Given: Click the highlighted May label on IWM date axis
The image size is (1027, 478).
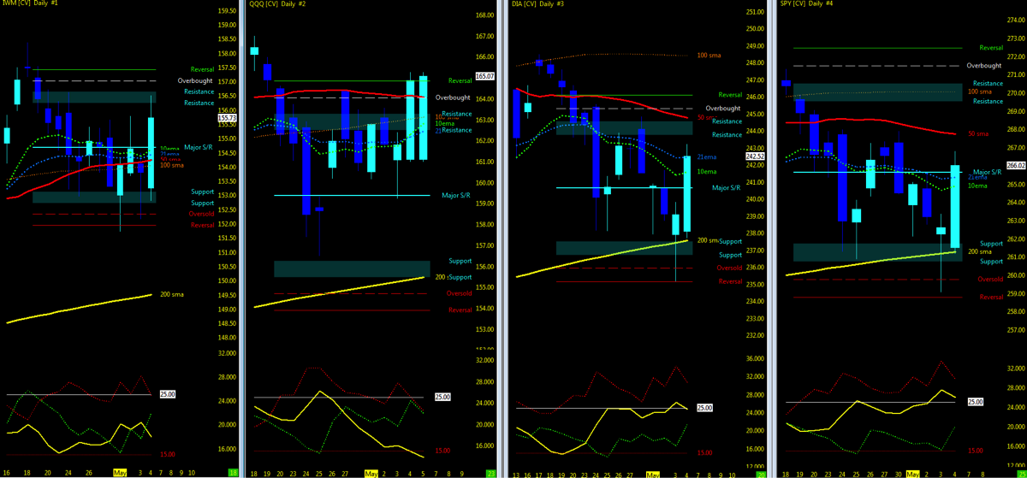Looking at the screenshot, I should tap(121, 473).
